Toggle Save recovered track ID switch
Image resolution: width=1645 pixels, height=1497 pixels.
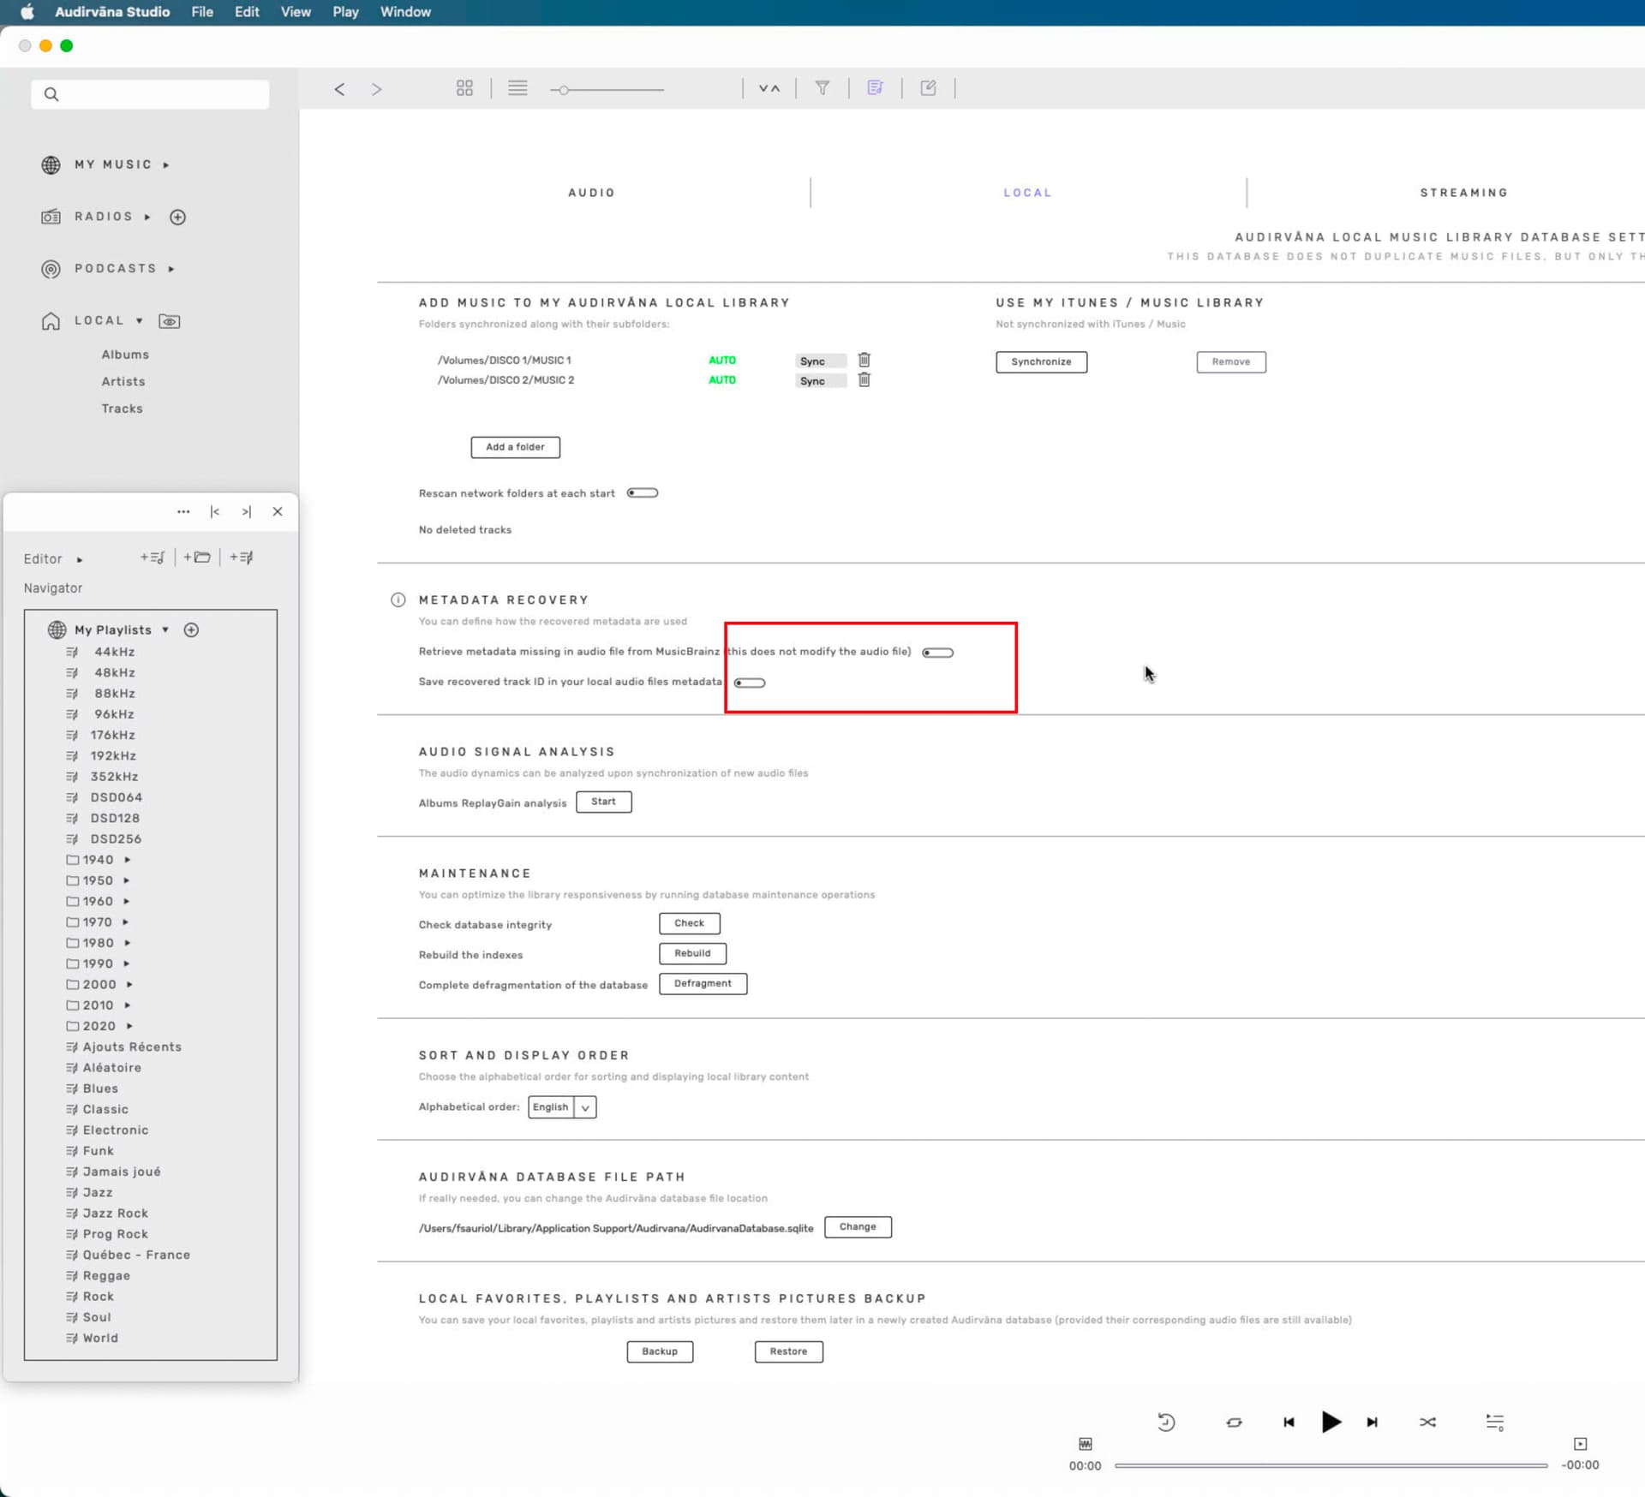[x=750, y=683]
